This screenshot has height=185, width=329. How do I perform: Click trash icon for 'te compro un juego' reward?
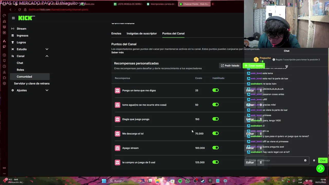[x=261, y=162]
